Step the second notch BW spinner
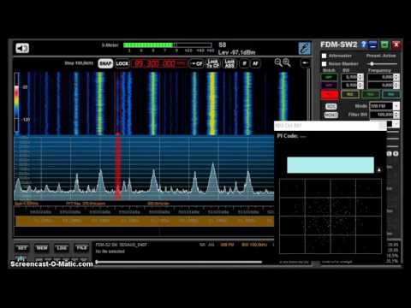Image resolution: width=411 pixels, height=308 pixels. click(x=360, y=86)
